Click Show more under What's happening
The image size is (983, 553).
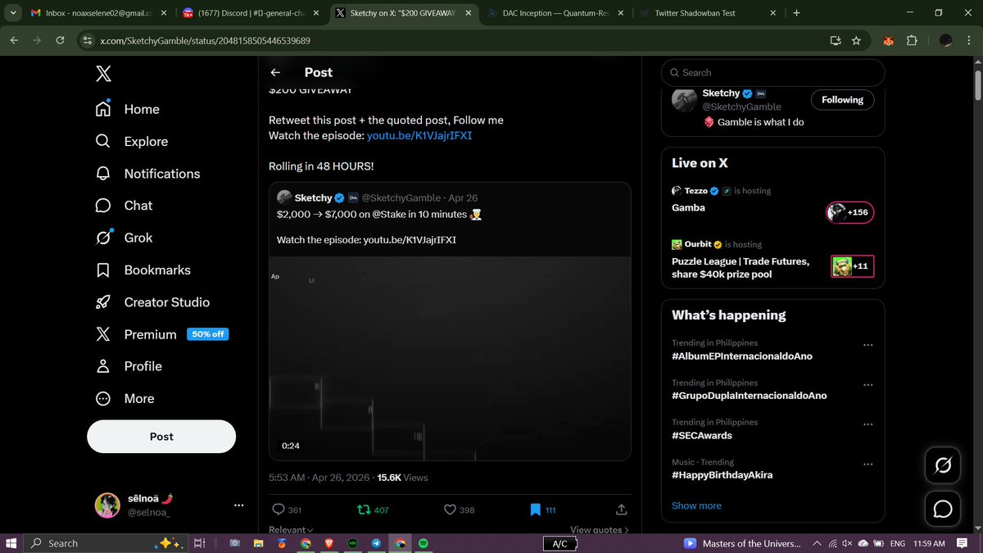(x=696, y=505)
